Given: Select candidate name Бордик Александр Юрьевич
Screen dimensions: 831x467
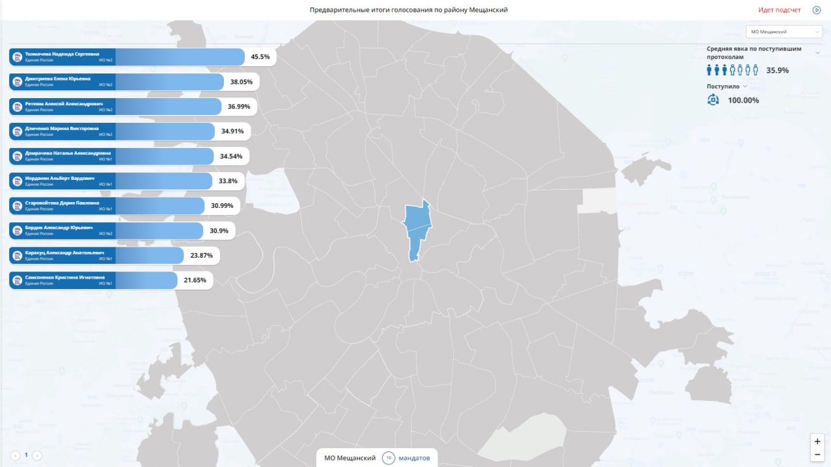Looking at the screenshot, I should [58, 227].
